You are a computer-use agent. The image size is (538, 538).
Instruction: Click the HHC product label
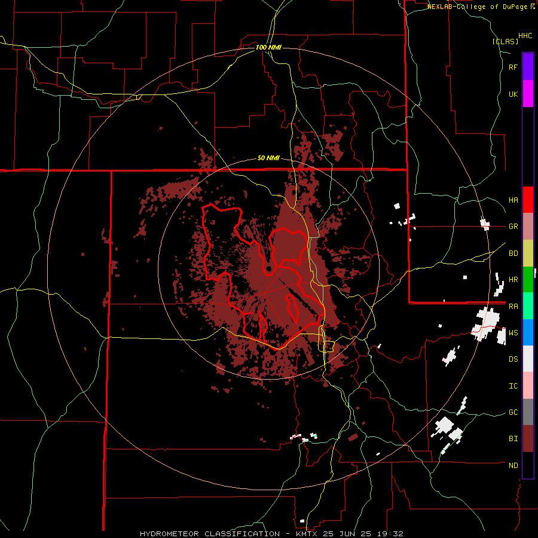525,36
